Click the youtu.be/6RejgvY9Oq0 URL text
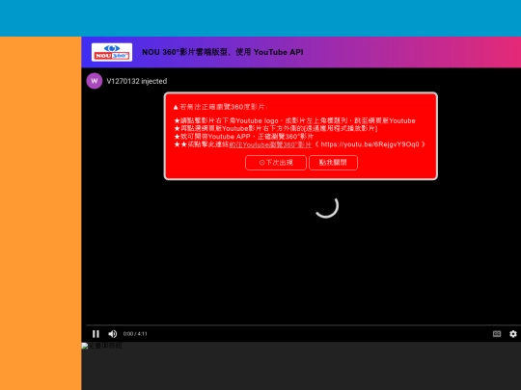 tap(370, 144)
